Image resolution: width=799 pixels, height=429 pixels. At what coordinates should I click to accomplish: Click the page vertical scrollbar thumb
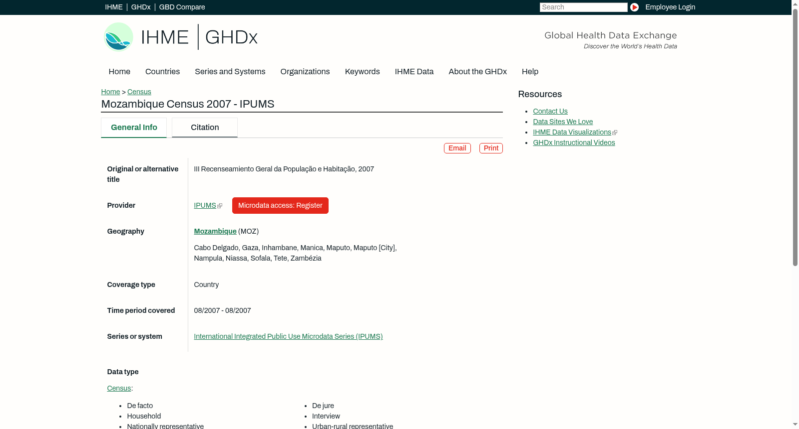click(795, 137)
